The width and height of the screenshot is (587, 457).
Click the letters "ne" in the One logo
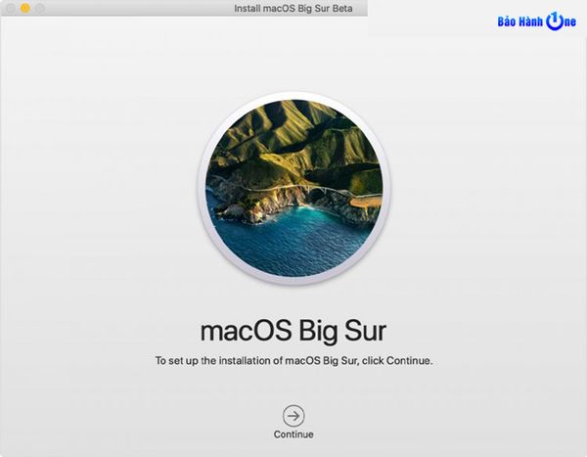(x=569, y=23)
